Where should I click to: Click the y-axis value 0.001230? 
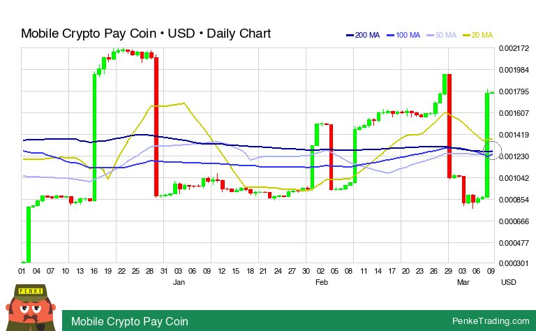point(514,156)
